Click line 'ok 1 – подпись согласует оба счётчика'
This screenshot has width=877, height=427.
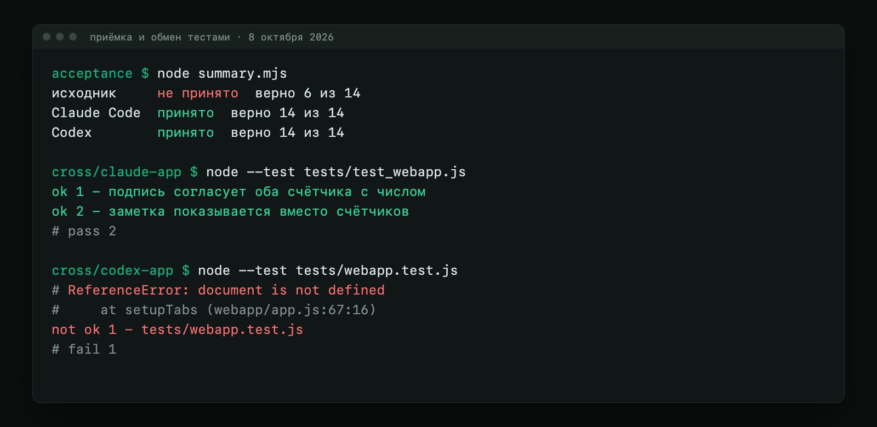238,192
